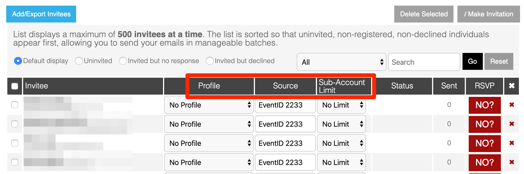Expand second row No Profile dropdown
The width and height of the screenshot is (524, 174).
pyautogui.click(x=209, y=124)
